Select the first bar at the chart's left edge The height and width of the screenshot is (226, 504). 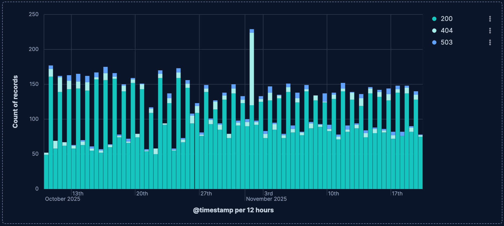coord(46,172)
